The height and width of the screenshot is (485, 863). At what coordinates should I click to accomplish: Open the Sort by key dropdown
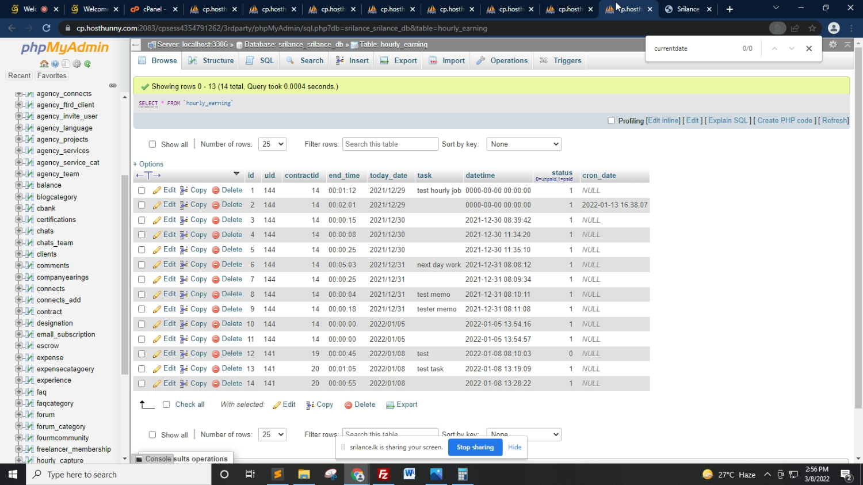point(524,144)
